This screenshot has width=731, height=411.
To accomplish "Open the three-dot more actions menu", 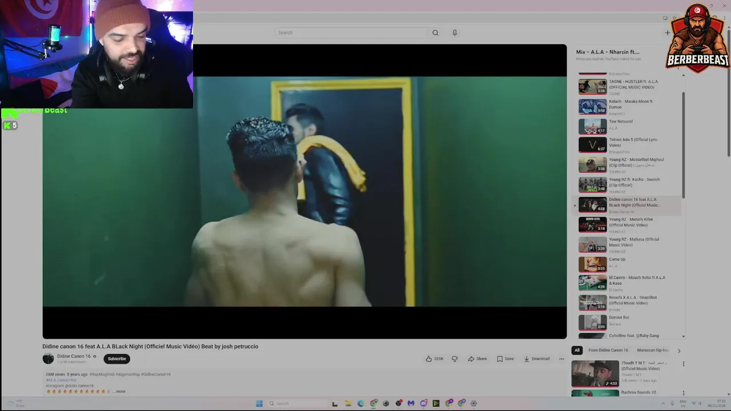I will click(x=561, y=358).
